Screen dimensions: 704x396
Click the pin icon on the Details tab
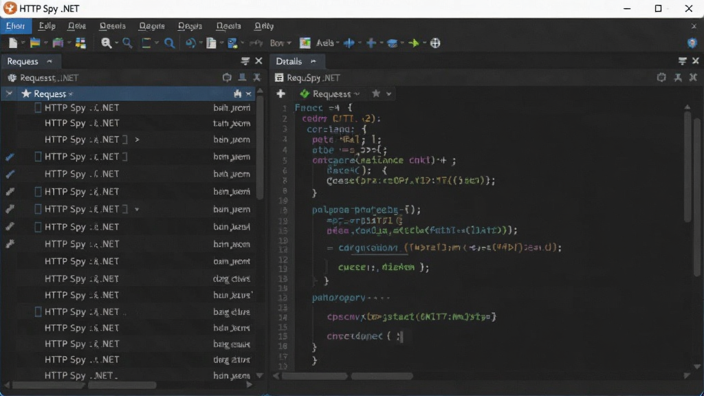[x=313, y=61]
